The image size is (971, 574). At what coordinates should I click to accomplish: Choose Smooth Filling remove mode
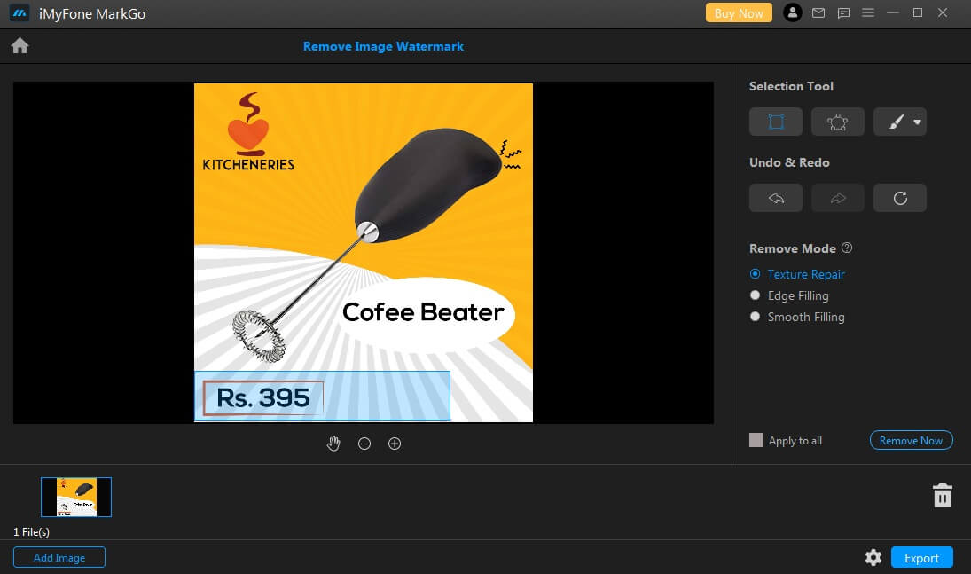(797, 317)
